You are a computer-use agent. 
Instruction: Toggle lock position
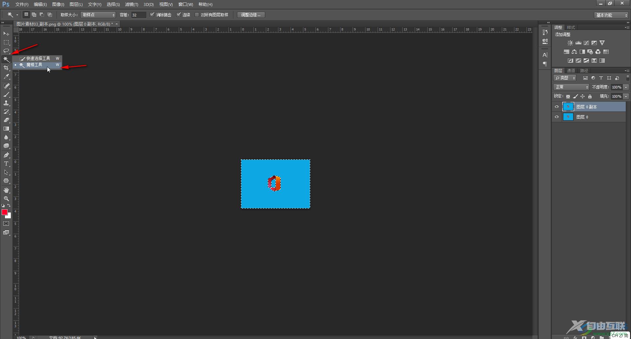pyautogui.click(x=582, y=96)
